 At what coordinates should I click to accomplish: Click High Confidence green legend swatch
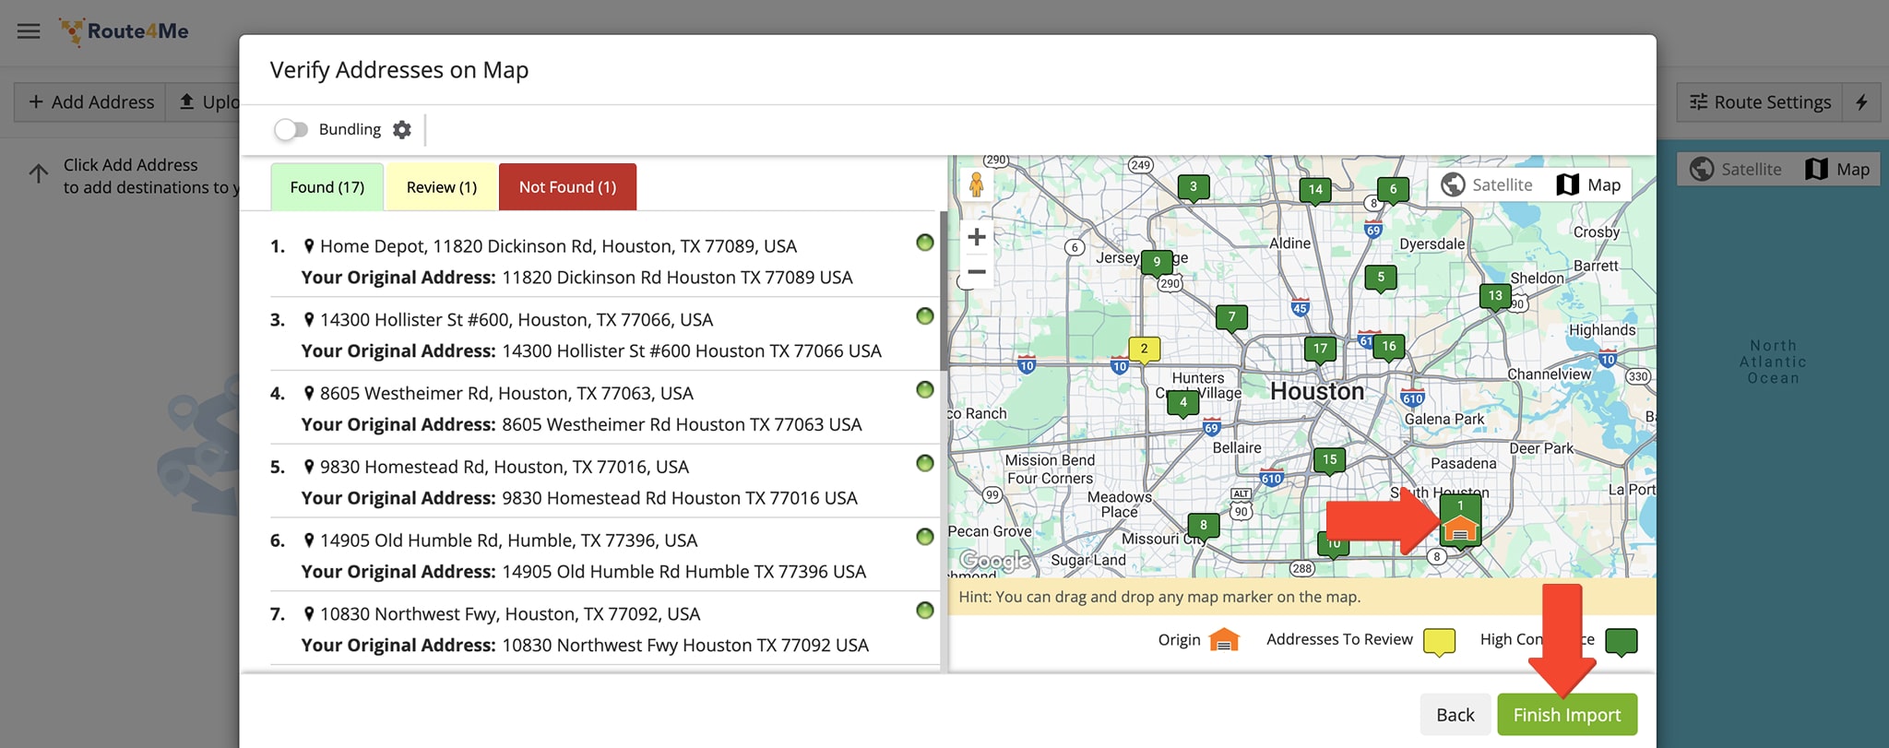[x=1621, y=641]
